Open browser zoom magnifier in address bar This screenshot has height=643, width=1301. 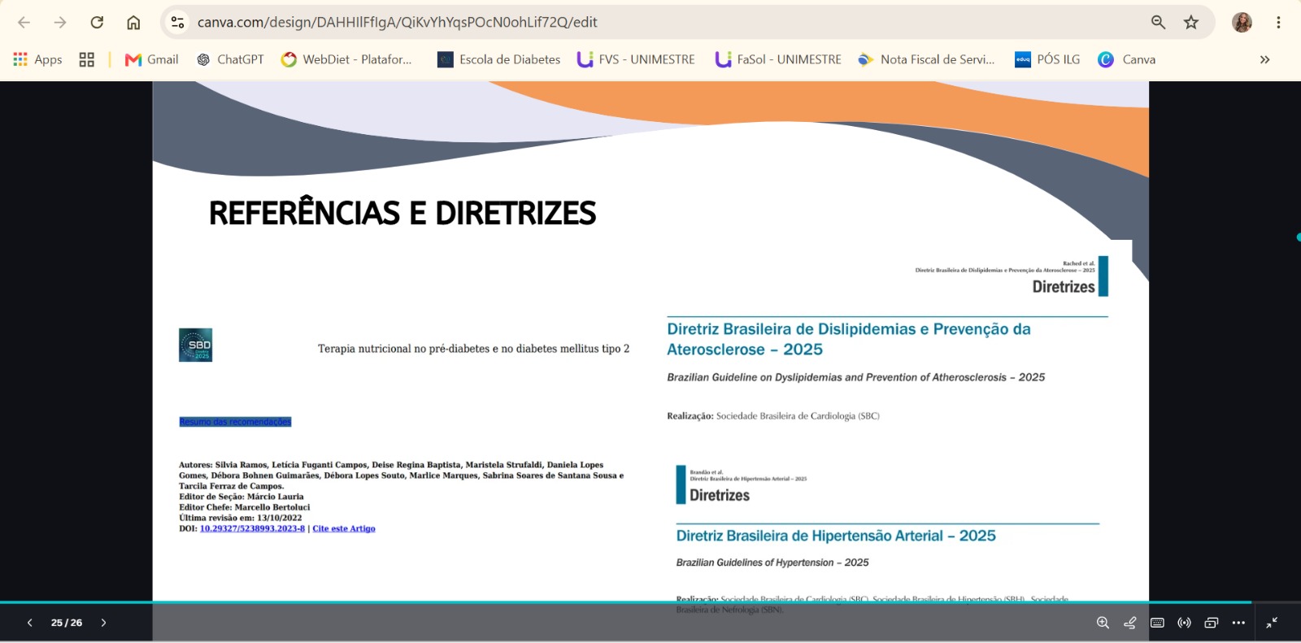coord(1158,22)
